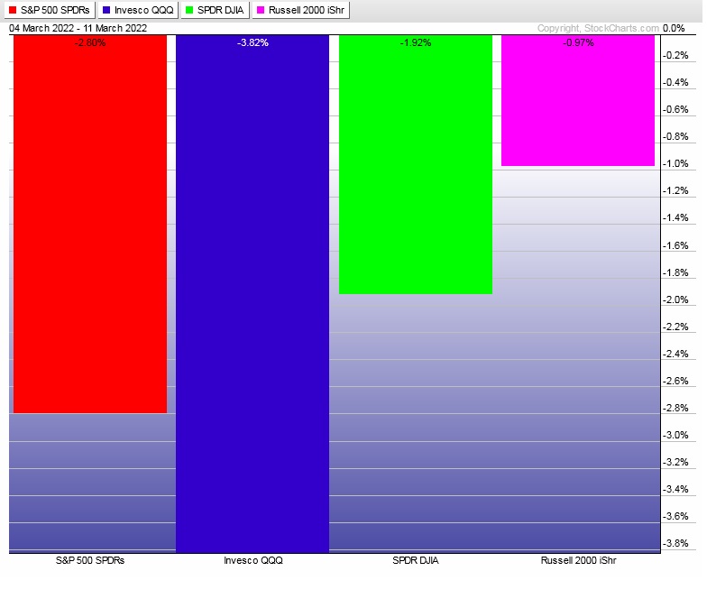Click the SPDR DJIA legend button
Image resolution: width=716 pixels, height=608 pixels.
(216, 10)
